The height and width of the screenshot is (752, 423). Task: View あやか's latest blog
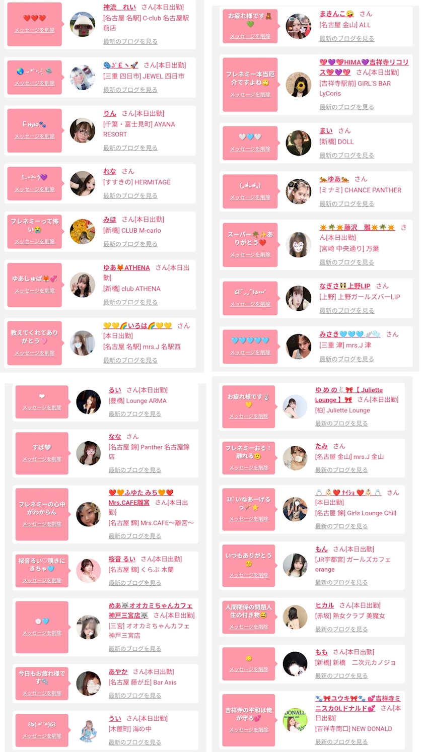click(135, 696)
